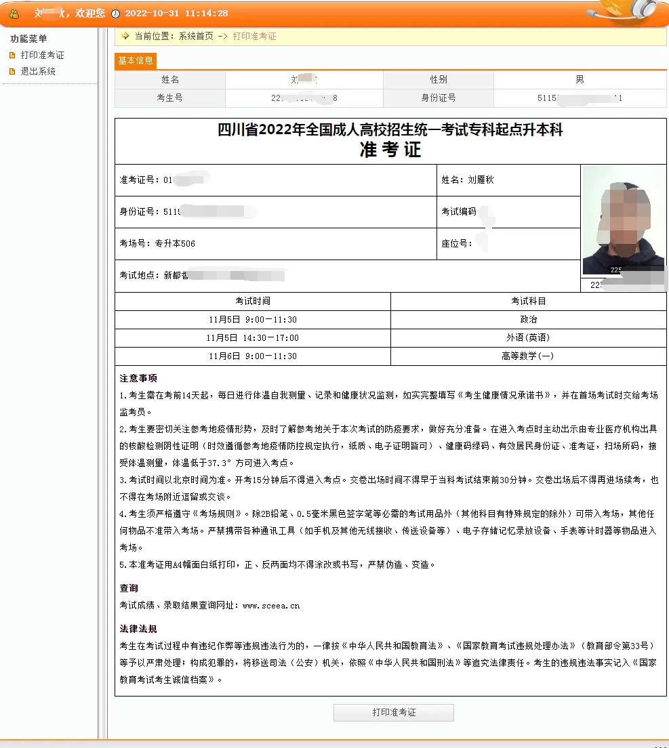The height and width of the screenshot is (748, 669).
Task: Click the user icon in the header
Action: tap(14, 14)
